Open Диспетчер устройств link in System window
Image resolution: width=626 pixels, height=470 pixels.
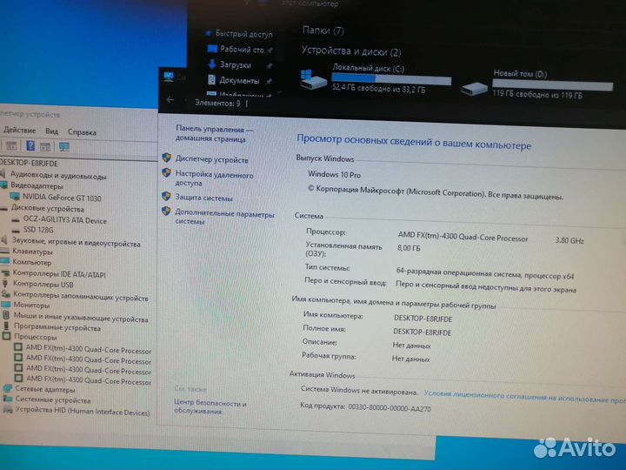tap(211, 159)
